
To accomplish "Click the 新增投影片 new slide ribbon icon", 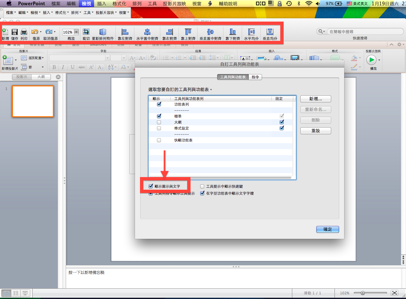I will 7,60.
